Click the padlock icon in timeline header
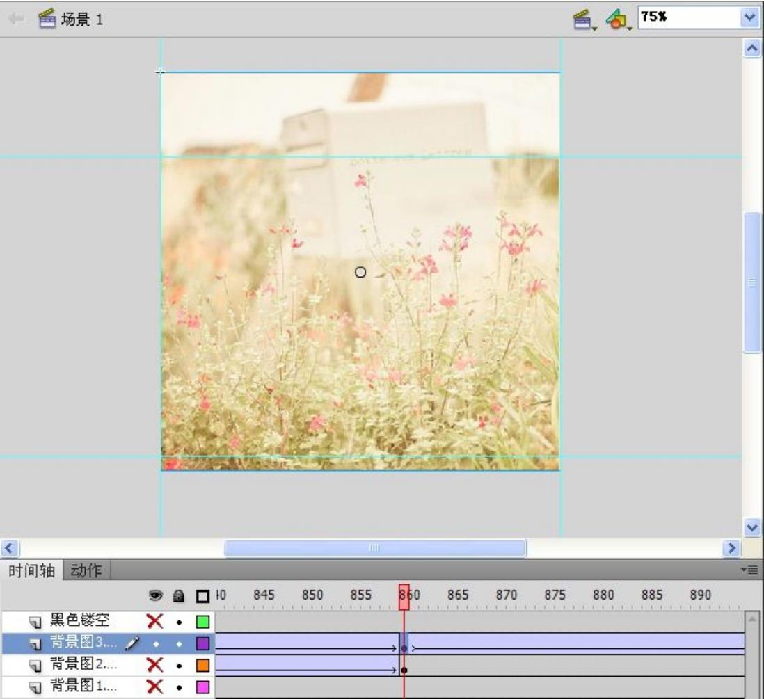This screenshot has width=764, height=699. pyautogui.click(x=179, y=596)
